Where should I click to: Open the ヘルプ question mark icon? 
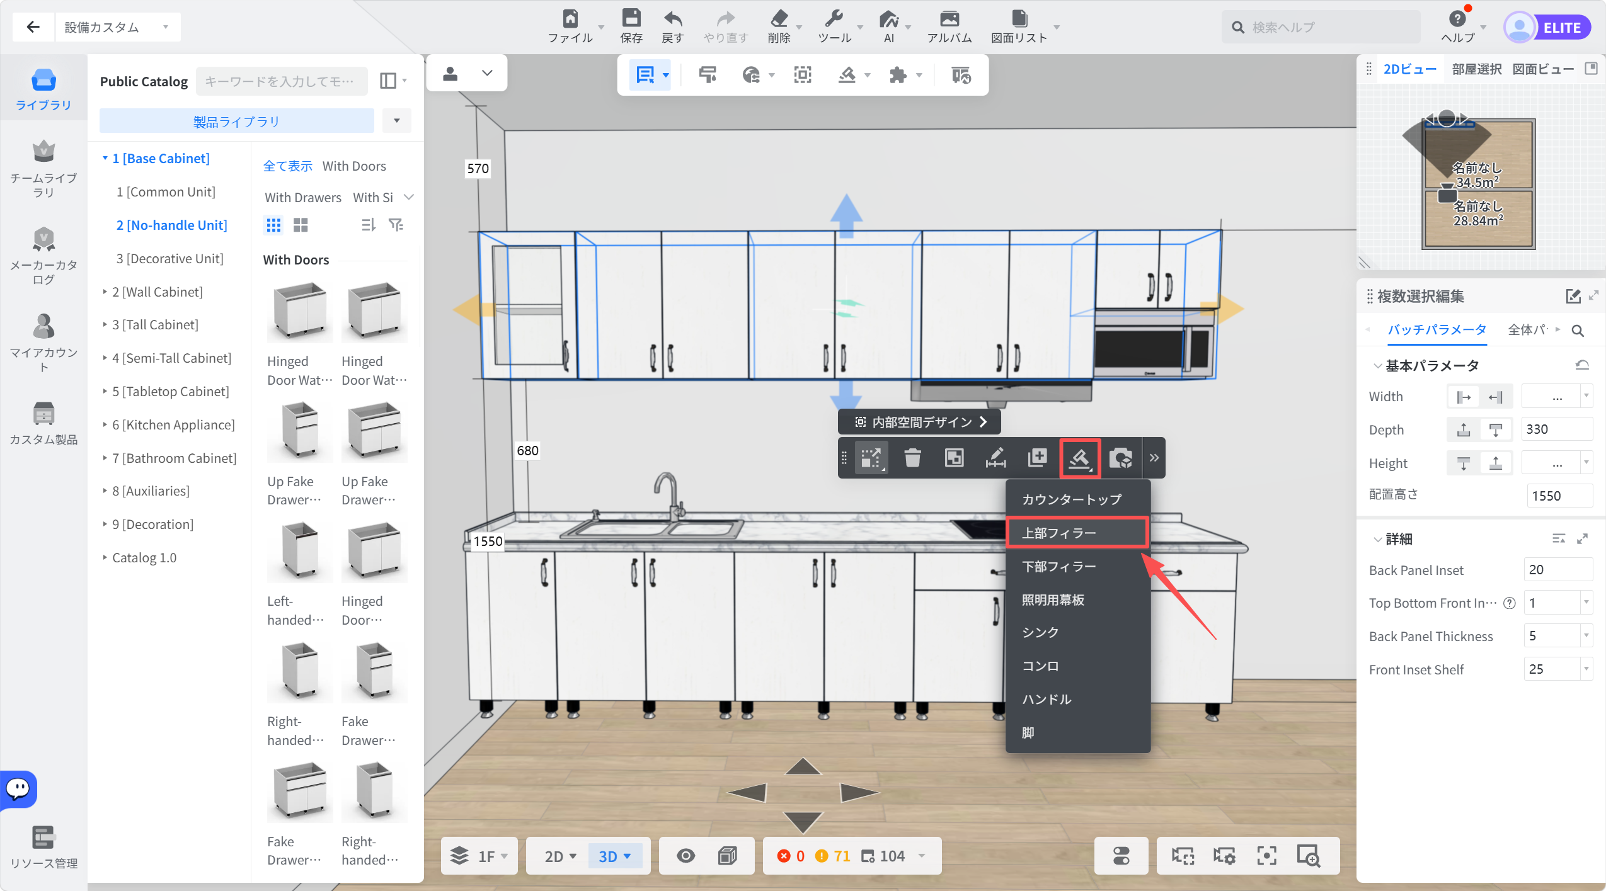pyautogui.click(x=1457, y=19)
